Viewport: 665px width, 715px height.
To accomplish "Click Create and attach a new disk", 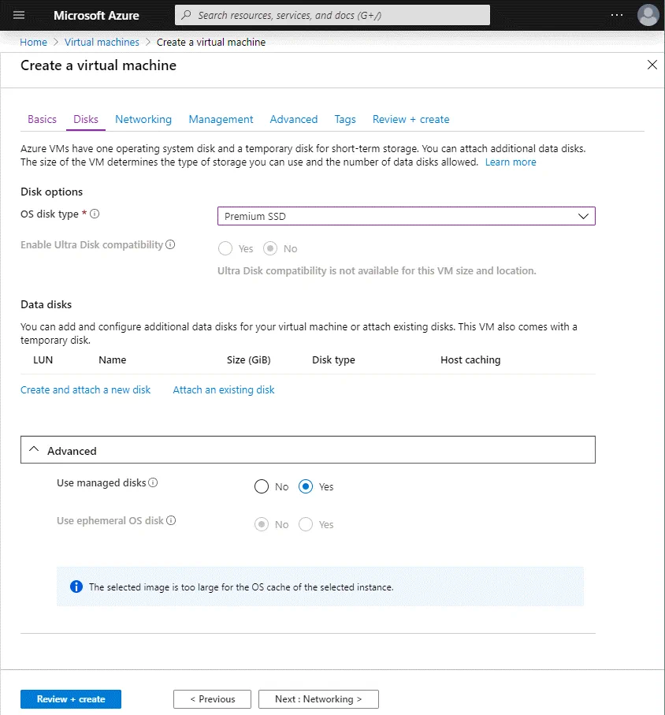I will pyautogui.click(x=85, y=389).
